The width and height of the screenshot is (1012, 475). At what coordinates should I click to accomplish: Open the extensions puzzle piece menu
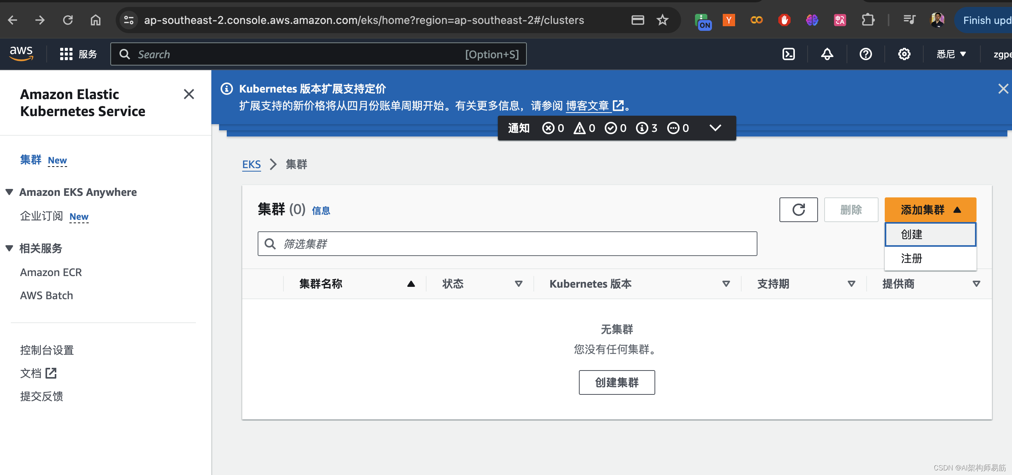[868, 20]
